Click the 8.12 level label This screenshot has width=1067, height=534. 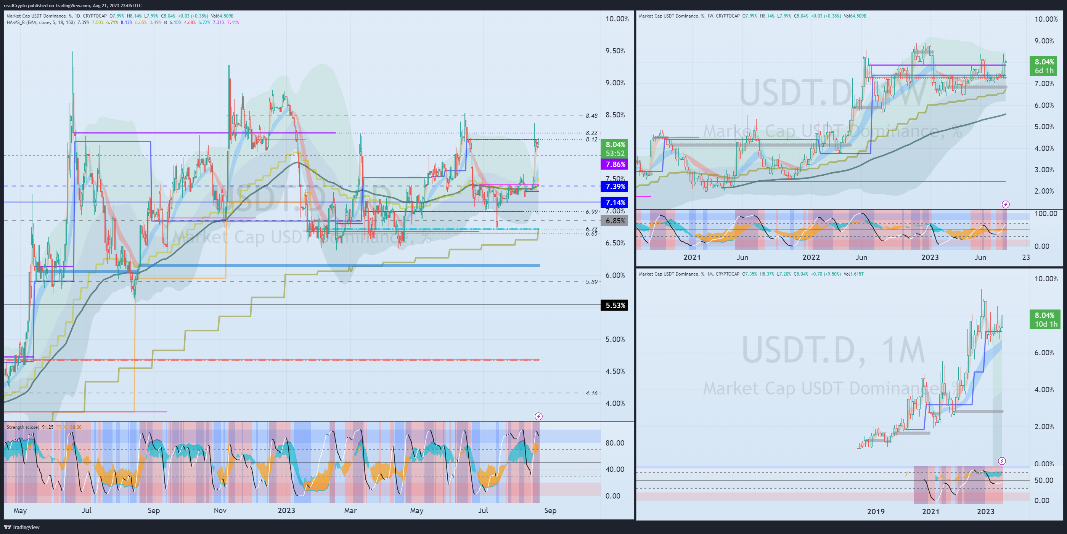[x=591, y=140]
